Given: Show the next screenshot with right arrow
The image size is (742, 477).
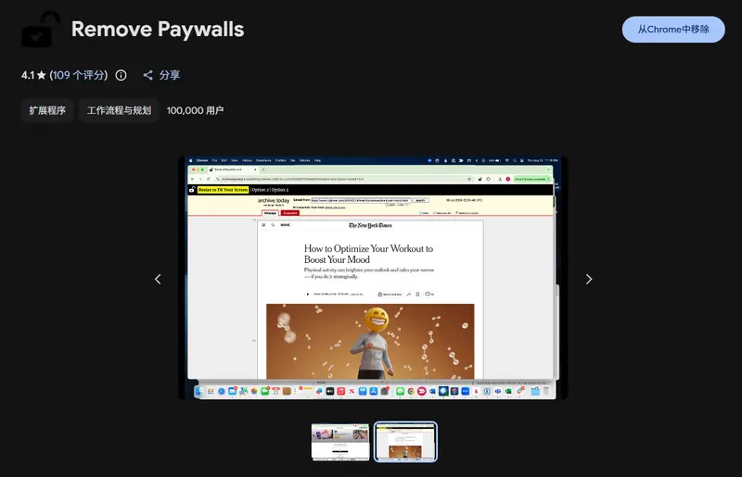Looking at the screenshot, I should [x=589, y=280].
